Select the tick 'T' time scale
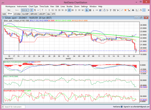Viewport: 151px width, 110px height. click(x=42, y=10)
